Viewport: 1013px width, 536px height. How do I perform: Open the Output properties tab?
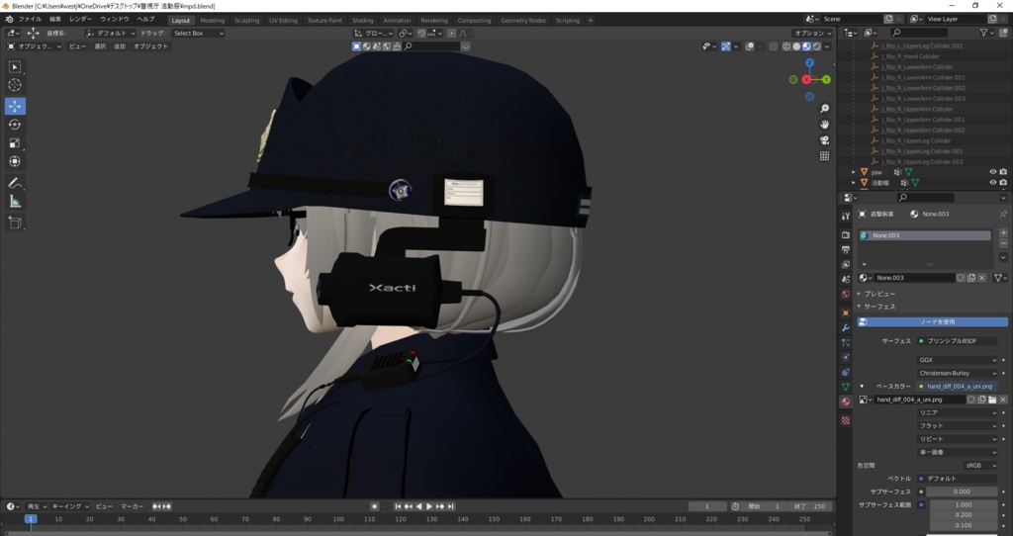[x=846, y=249]
